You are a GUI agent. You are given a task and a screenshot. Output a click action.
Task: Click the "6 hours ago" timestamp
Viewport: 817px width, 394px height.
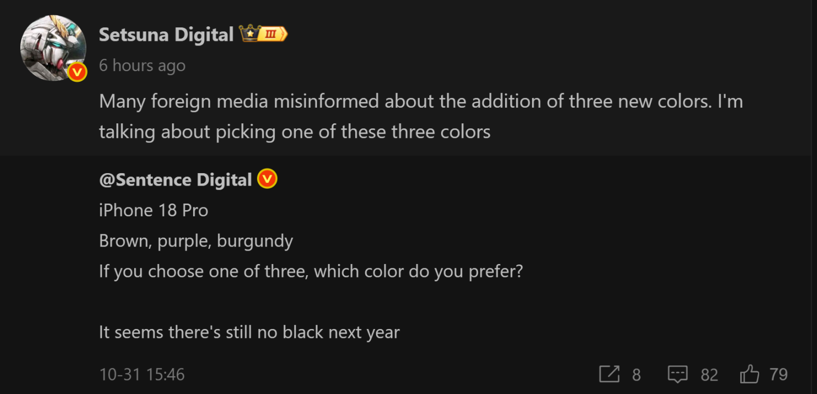142,66
